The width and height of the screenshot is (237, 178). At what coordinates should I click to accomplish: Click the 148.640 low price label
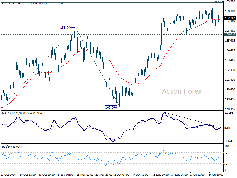click(111, 107)
